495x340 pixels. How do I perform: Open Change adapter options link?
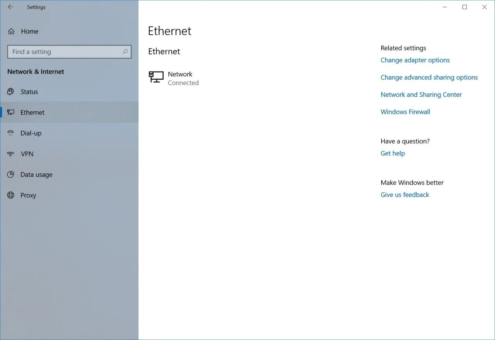tap(415, 60)
